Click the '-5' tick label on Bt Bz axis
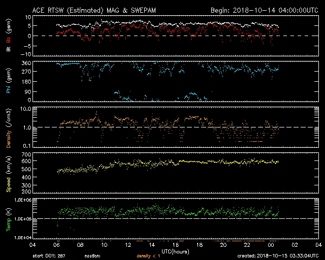Image resolution: width=325 pixels, height=260 pixels. click(27, 46)
